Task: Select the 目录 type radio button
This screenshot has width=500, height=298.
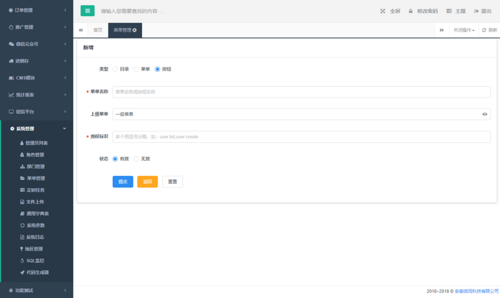Action: tap(115, 69)
